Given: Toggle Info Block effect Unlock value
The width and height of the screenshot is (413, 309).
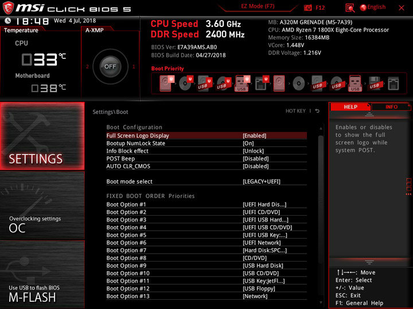Looking at the screenshot, I should [x=253, y=151].
